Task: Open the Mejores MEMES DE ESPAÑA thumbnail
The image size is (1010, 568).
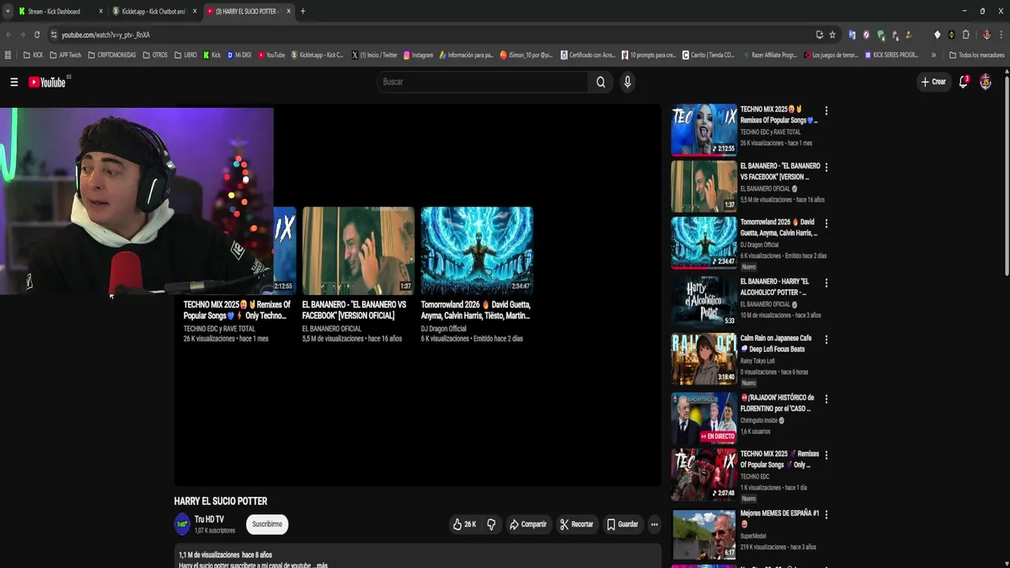Action: [704, 534]
